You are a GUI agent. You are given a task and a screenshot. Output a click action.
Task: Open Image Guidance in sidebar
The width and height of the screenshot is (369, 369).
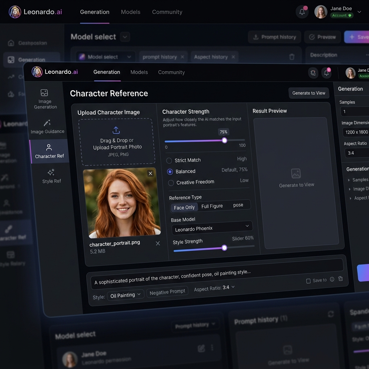(47, 127)
